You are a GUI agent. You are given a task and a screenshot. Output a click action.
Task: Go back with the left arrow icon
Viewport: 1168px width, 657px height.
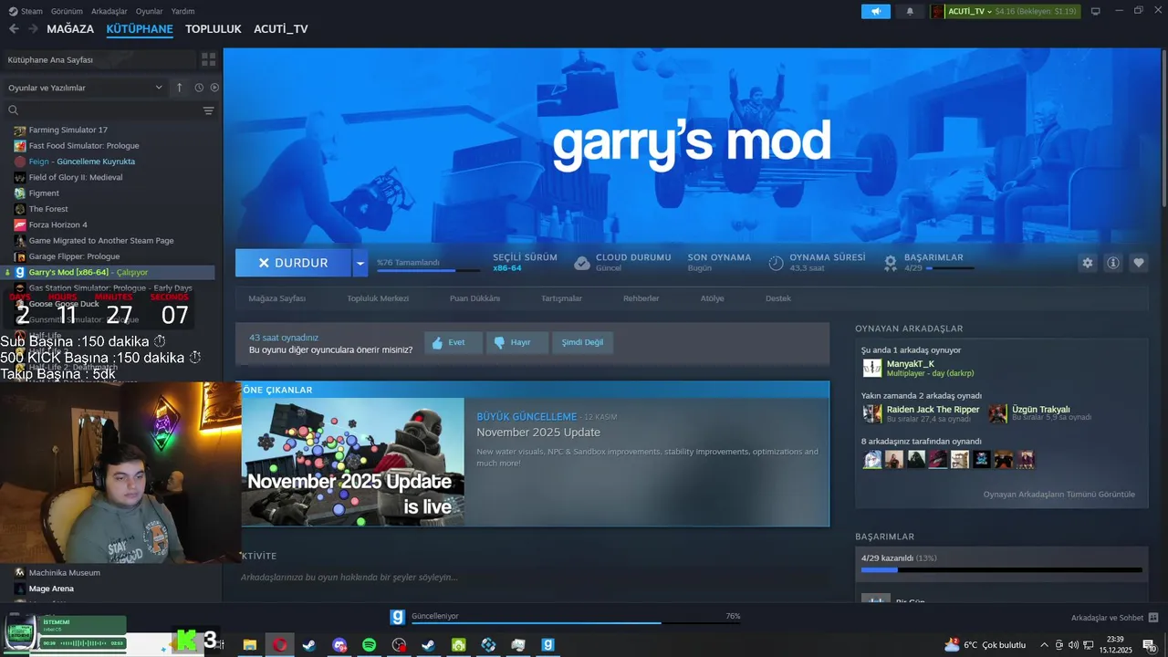(x=14, y=29)
